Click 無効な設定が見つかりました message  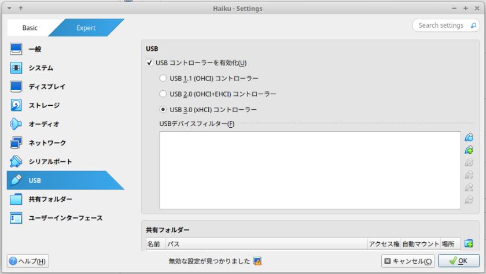[209, 261]
